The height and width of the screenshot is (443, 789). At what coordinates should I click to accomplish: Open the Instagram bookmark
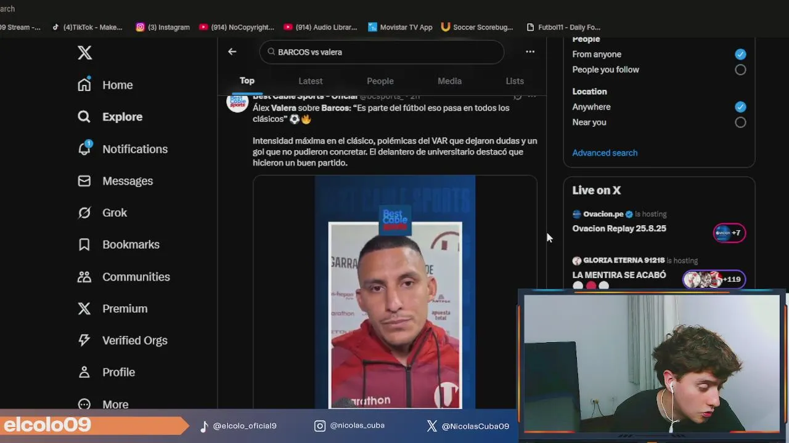(x=163, y=27)
